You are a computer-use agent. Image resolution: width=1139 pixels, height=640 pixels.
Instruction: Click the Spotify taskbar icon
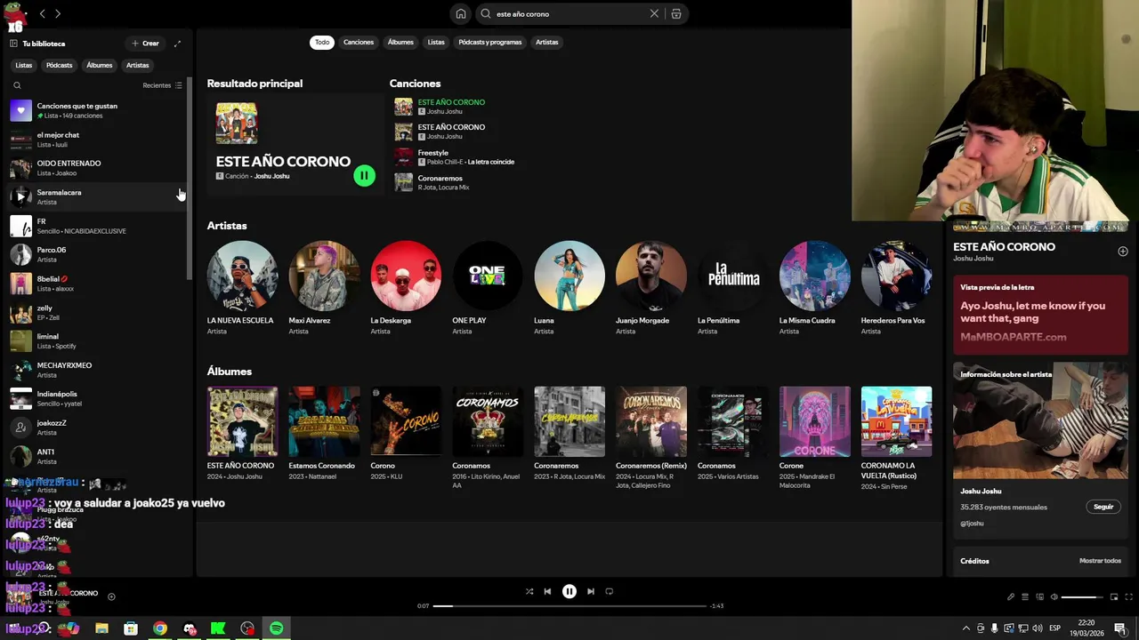click(277, 628)
